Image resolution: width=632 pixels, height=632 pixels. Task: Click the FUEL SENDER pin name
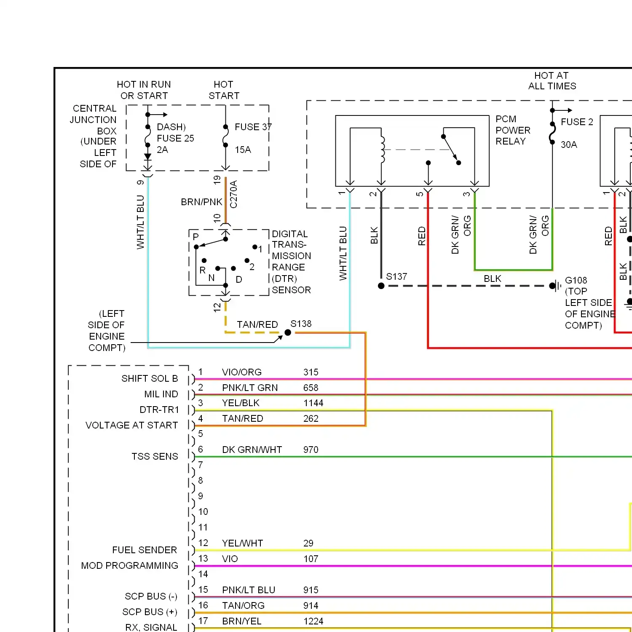point(145,550)
